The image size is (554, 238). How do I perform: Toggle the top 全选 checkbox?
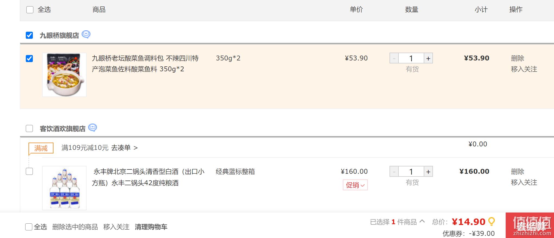point(30,10)
